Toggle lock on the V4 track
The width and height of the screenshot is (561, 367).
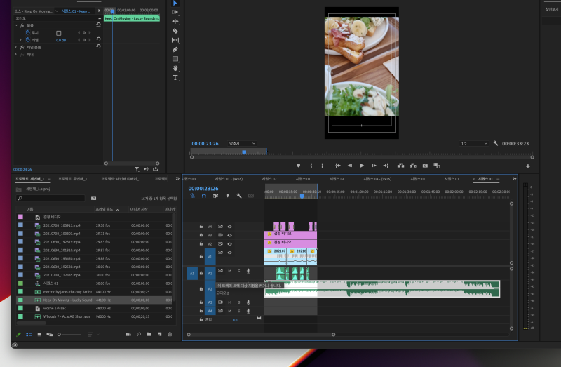[x=201, y=227]
